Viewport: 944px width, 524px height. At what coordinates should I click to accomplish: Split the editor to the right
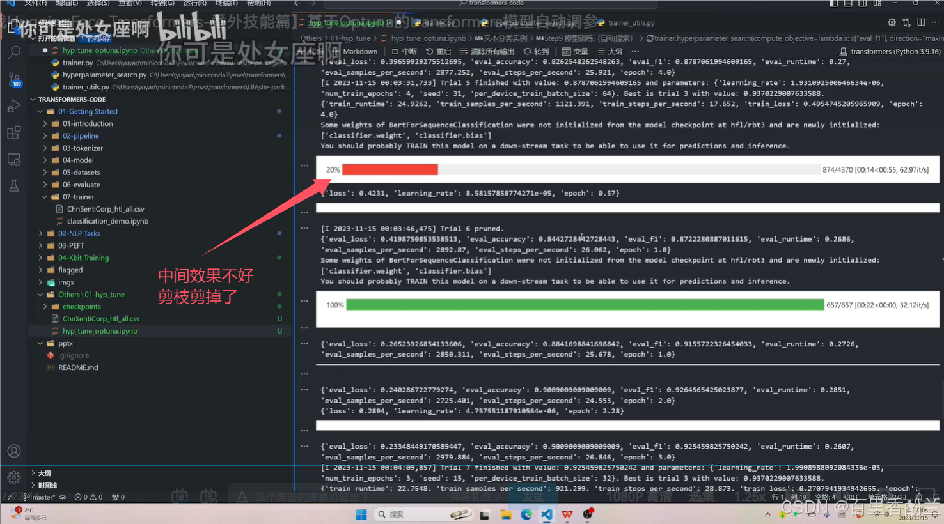(921, 22)
